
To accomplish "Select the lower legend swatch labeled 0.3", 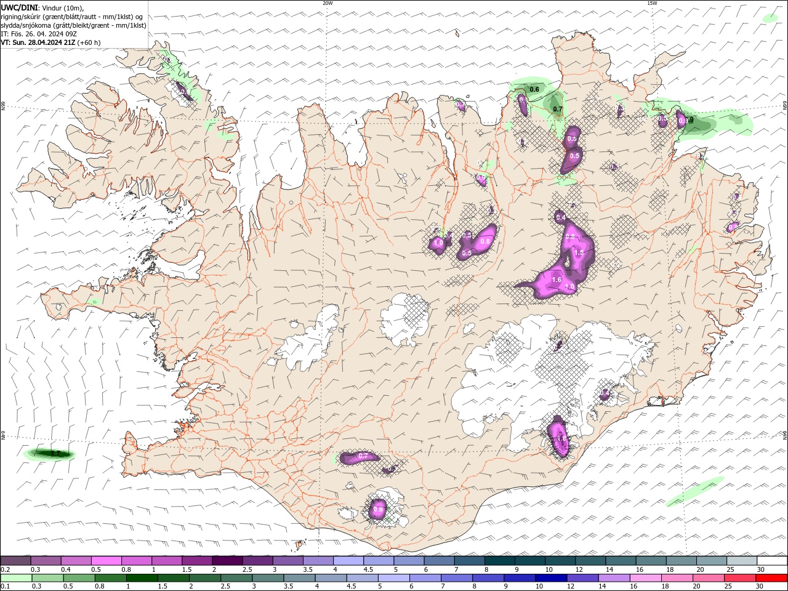I will (47, 578).
